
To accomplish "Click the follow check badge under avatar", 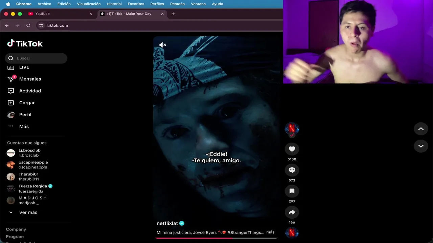I will [292, 135].
